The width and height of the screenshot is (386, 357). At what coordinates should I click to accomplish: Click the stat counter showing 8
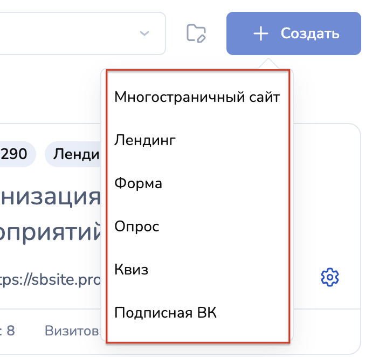(x=9, y=331)
